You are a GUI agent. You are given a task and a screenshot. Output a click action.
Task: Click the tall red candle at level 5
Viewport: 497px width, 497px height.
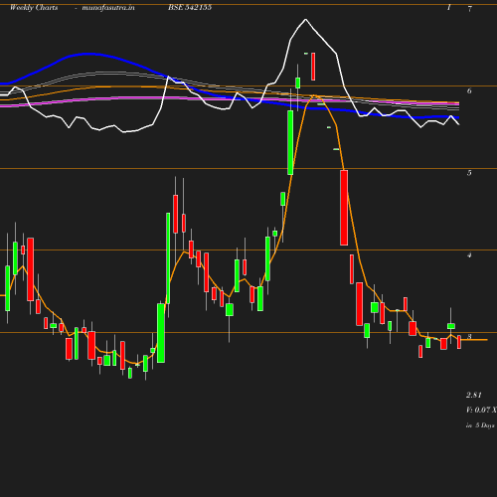344,208
